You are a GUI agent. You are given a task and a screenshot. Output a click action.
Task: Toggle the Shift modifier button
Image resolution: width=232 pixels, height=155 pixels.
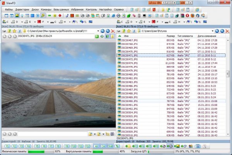[x=110, y=146]
